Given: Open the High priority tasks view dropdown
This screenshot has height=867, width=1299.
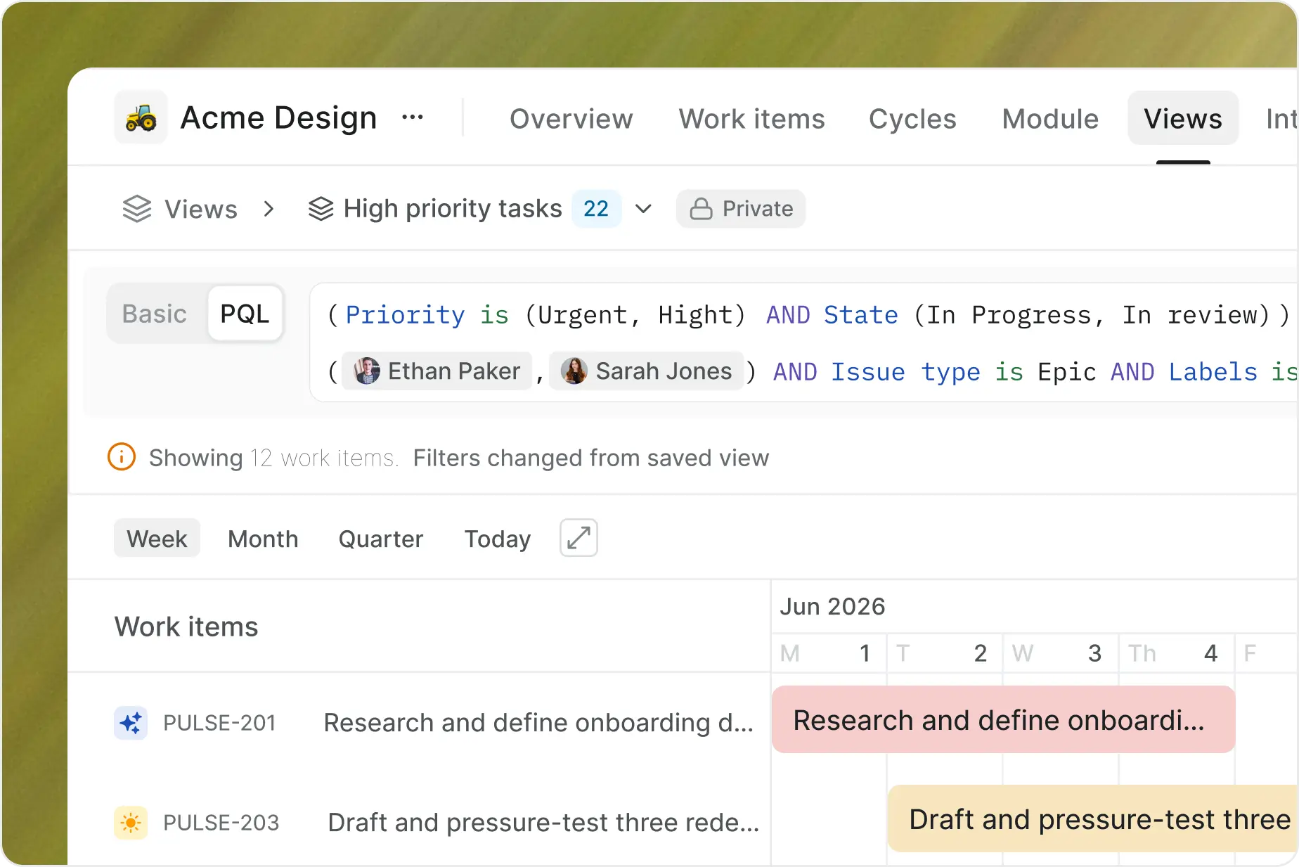Looking at the screenshot, I should (643, 209).
